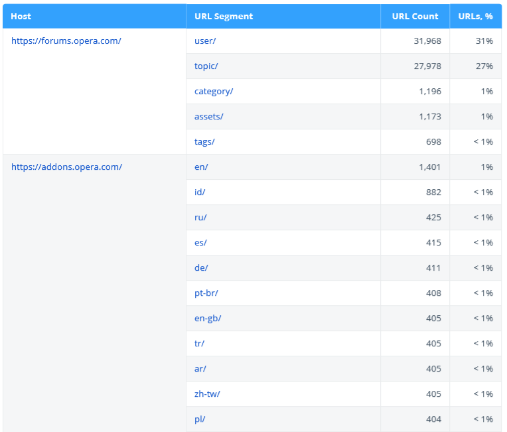Open the en/ addons segment
This screenshot has width=507, height=432.
coord(201,167)
